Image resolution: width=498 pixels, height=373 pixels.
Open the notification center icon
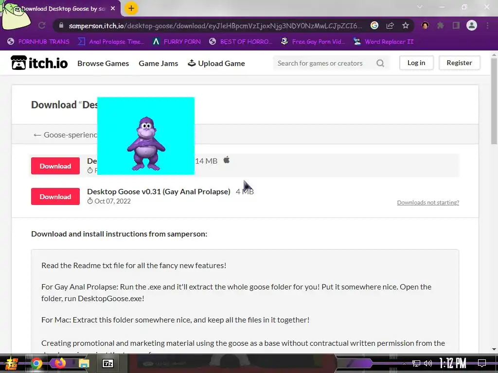tap(482, 363)
